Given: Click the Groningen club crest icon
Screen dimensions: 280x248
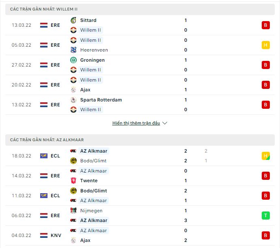Looking at the screenshot, I should coord(73,60).
